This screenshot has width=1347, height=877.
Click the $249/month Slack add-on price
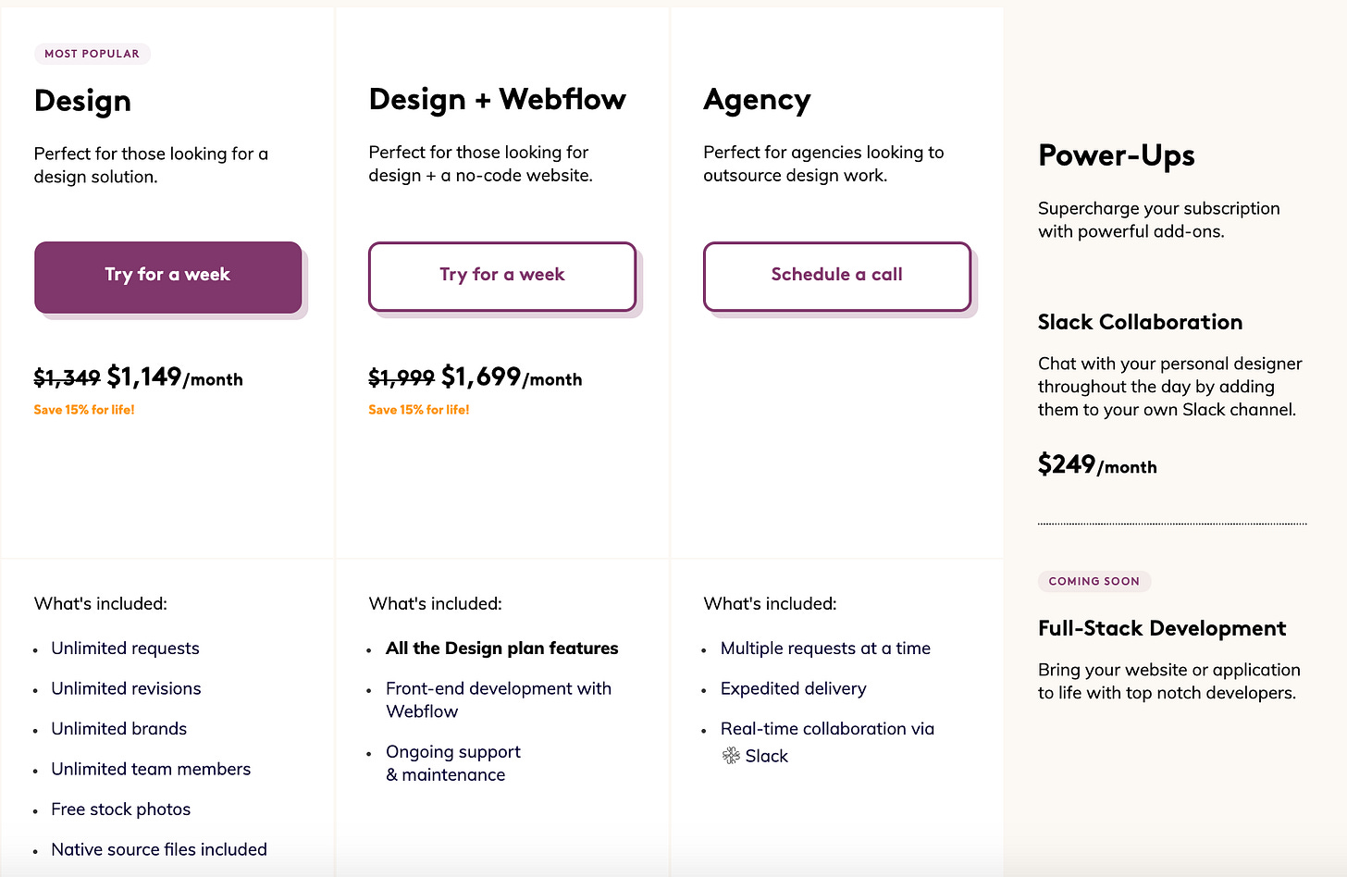(x=1097, y=464)
